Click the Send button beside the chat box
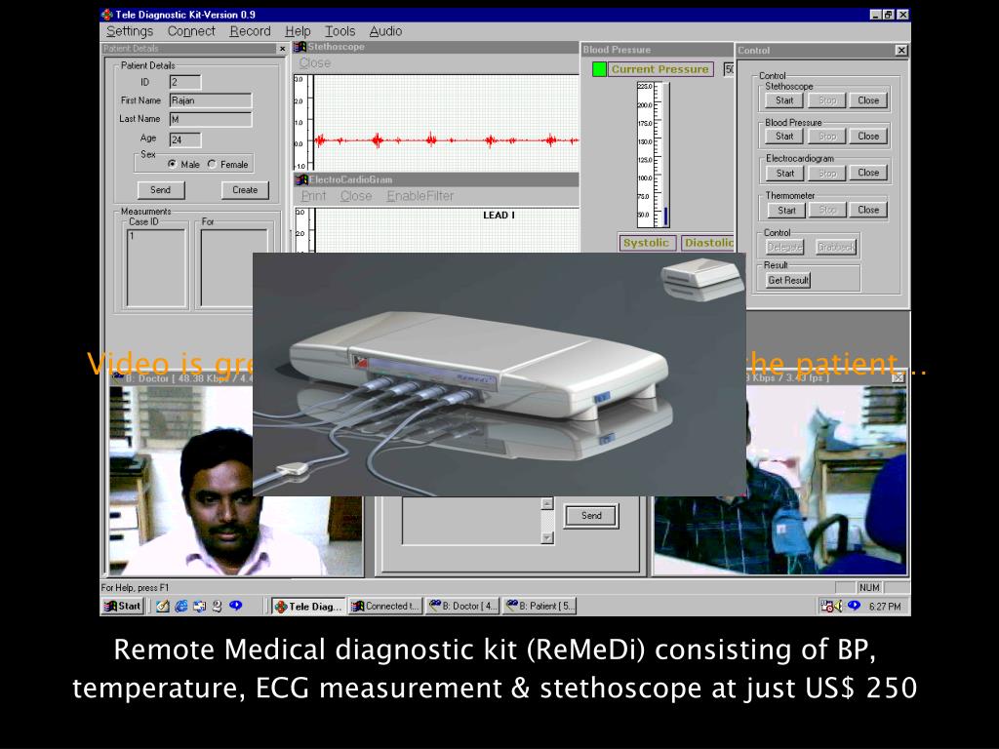999x749 pixels. (x=591, y=516)
